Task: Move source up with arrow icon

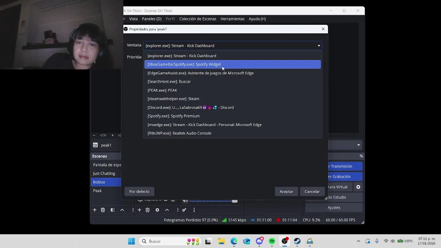Action: pyautogui.click(x=167, y=210)
